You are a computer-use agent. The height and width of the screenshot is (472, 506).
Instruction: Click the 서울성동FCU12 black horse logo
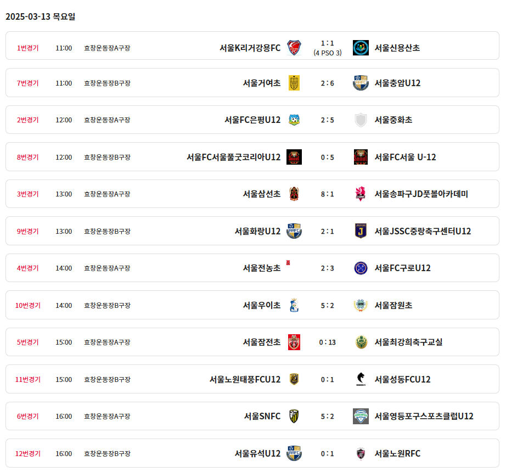361,379
